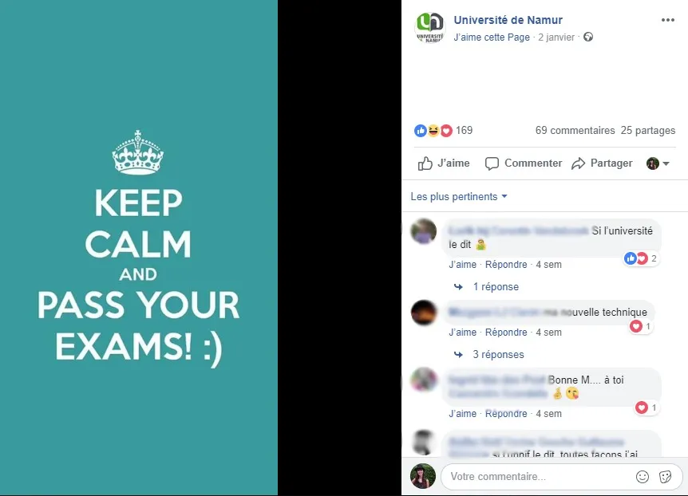Click the J'aime cette Page link
Viewport: 688px width, 496px height.
coord(492,37)
